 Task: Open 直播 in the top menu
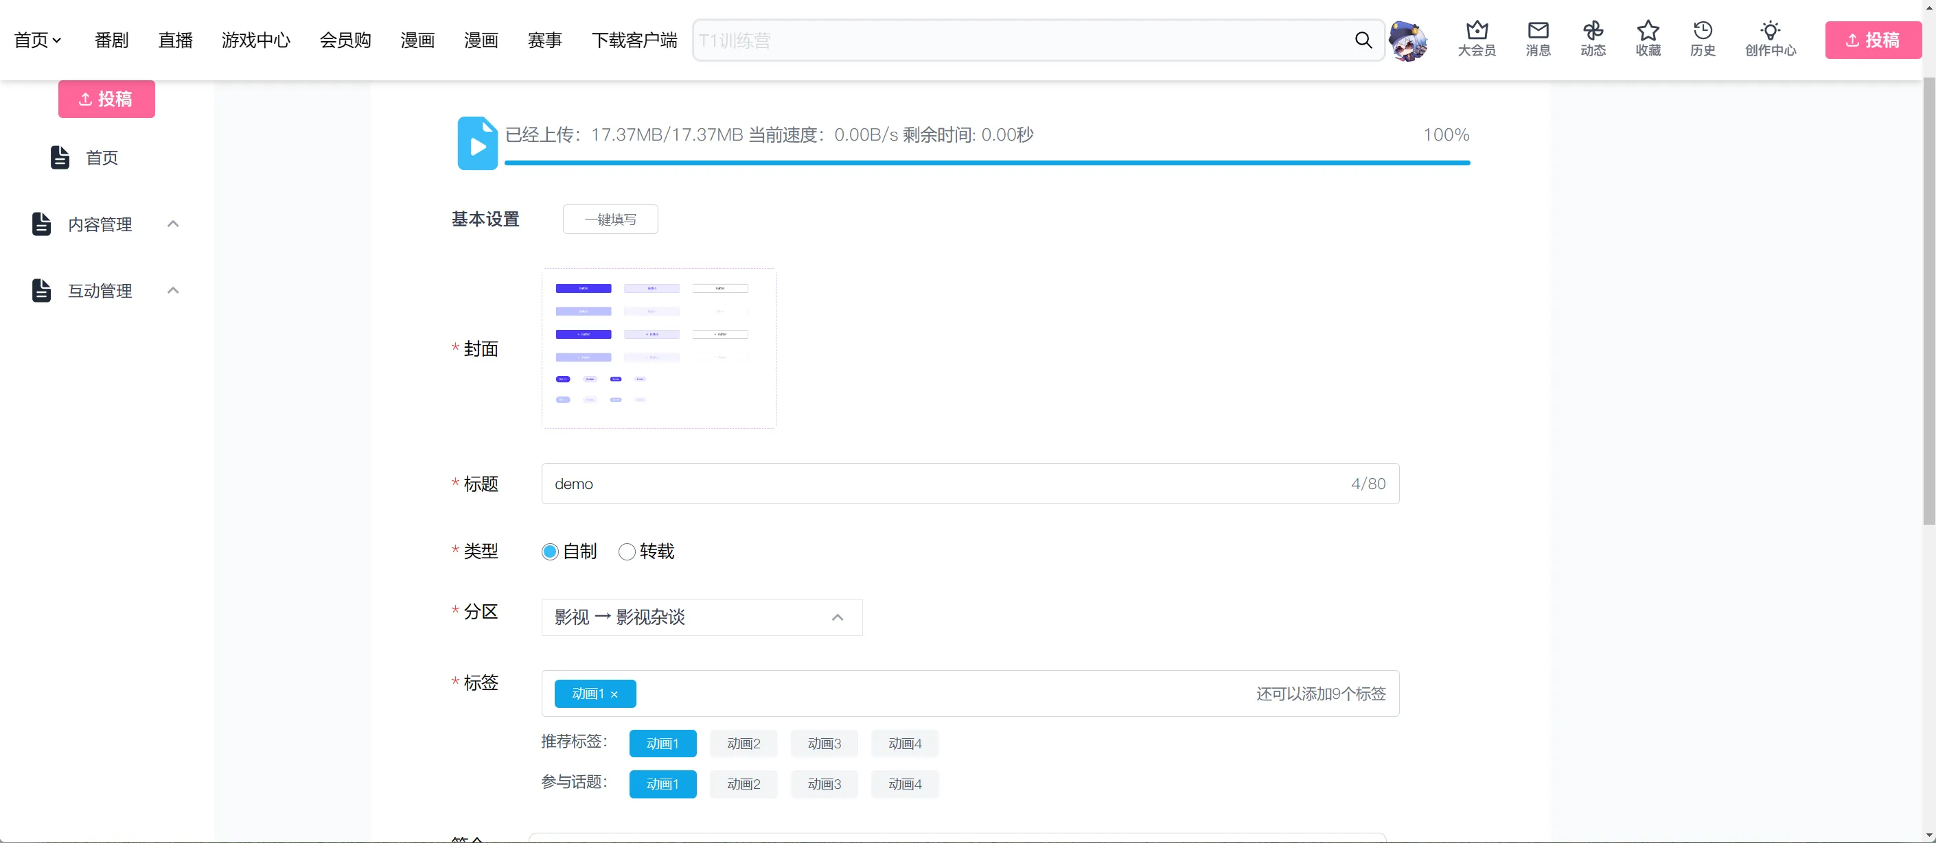pyautogui.click(x=175, y=40)
